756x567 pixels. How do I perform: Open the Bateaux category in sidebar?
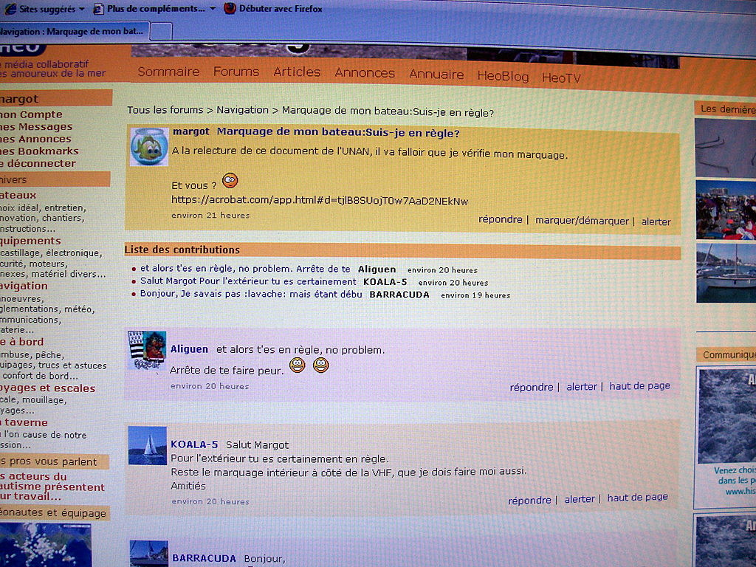click(18, 195)
